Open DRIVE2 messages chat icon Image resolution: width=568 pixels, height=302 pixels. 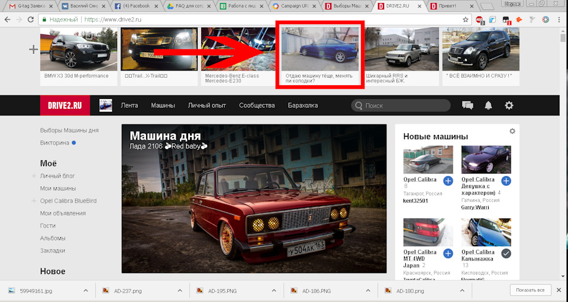click(x=467, y=105)
